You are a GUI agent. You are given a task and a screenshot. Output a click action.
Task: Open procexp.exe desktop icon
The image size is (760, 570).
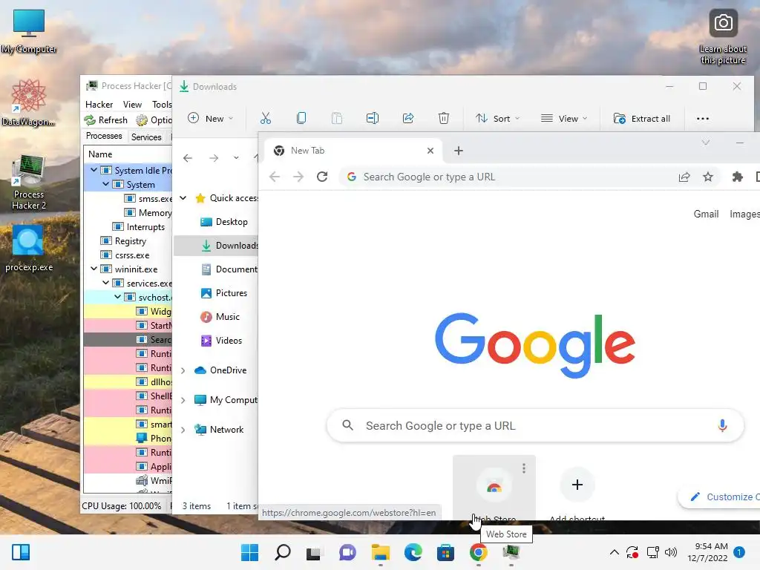coord(29,248)
